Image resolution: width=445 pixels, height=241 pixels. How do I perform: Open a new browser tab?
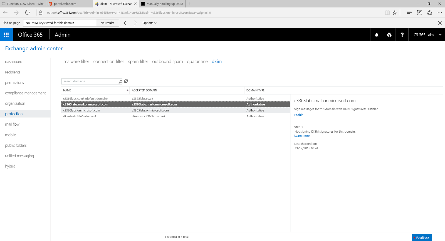click(189, 4)
